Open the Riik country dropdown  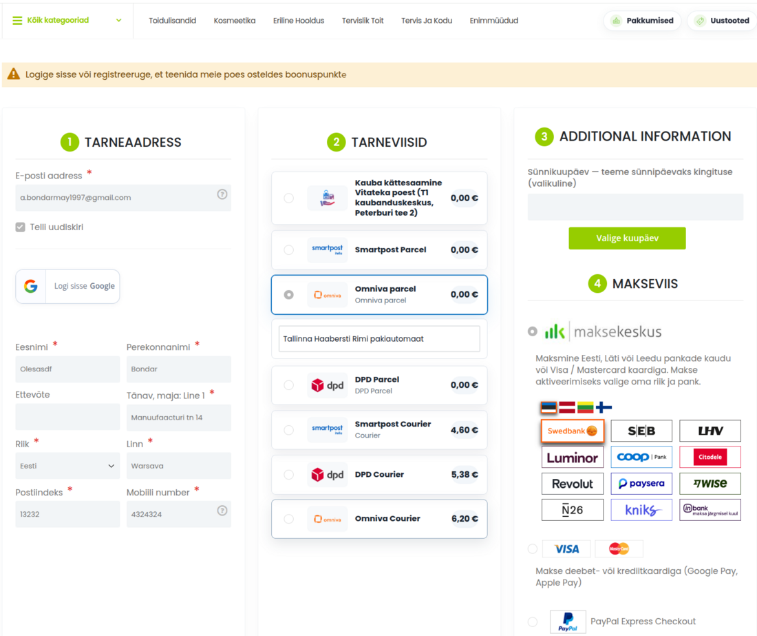67,466
